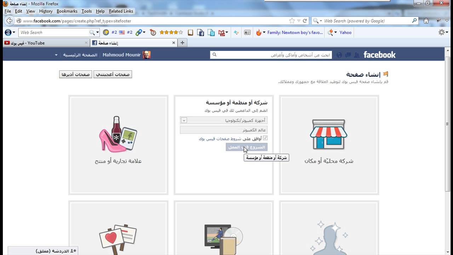Click the Facebook search magnifier button
The height and width of the screenshot is (255, 453).
[214, 55]
